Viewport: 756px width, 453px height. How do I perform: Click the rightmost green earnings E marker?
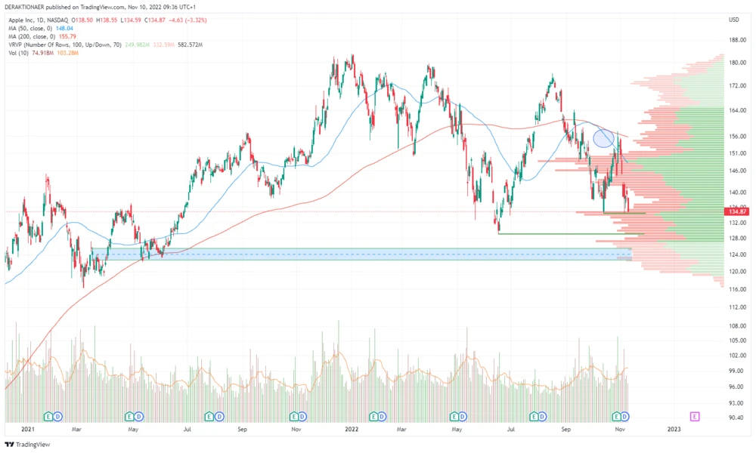(616, 416)
